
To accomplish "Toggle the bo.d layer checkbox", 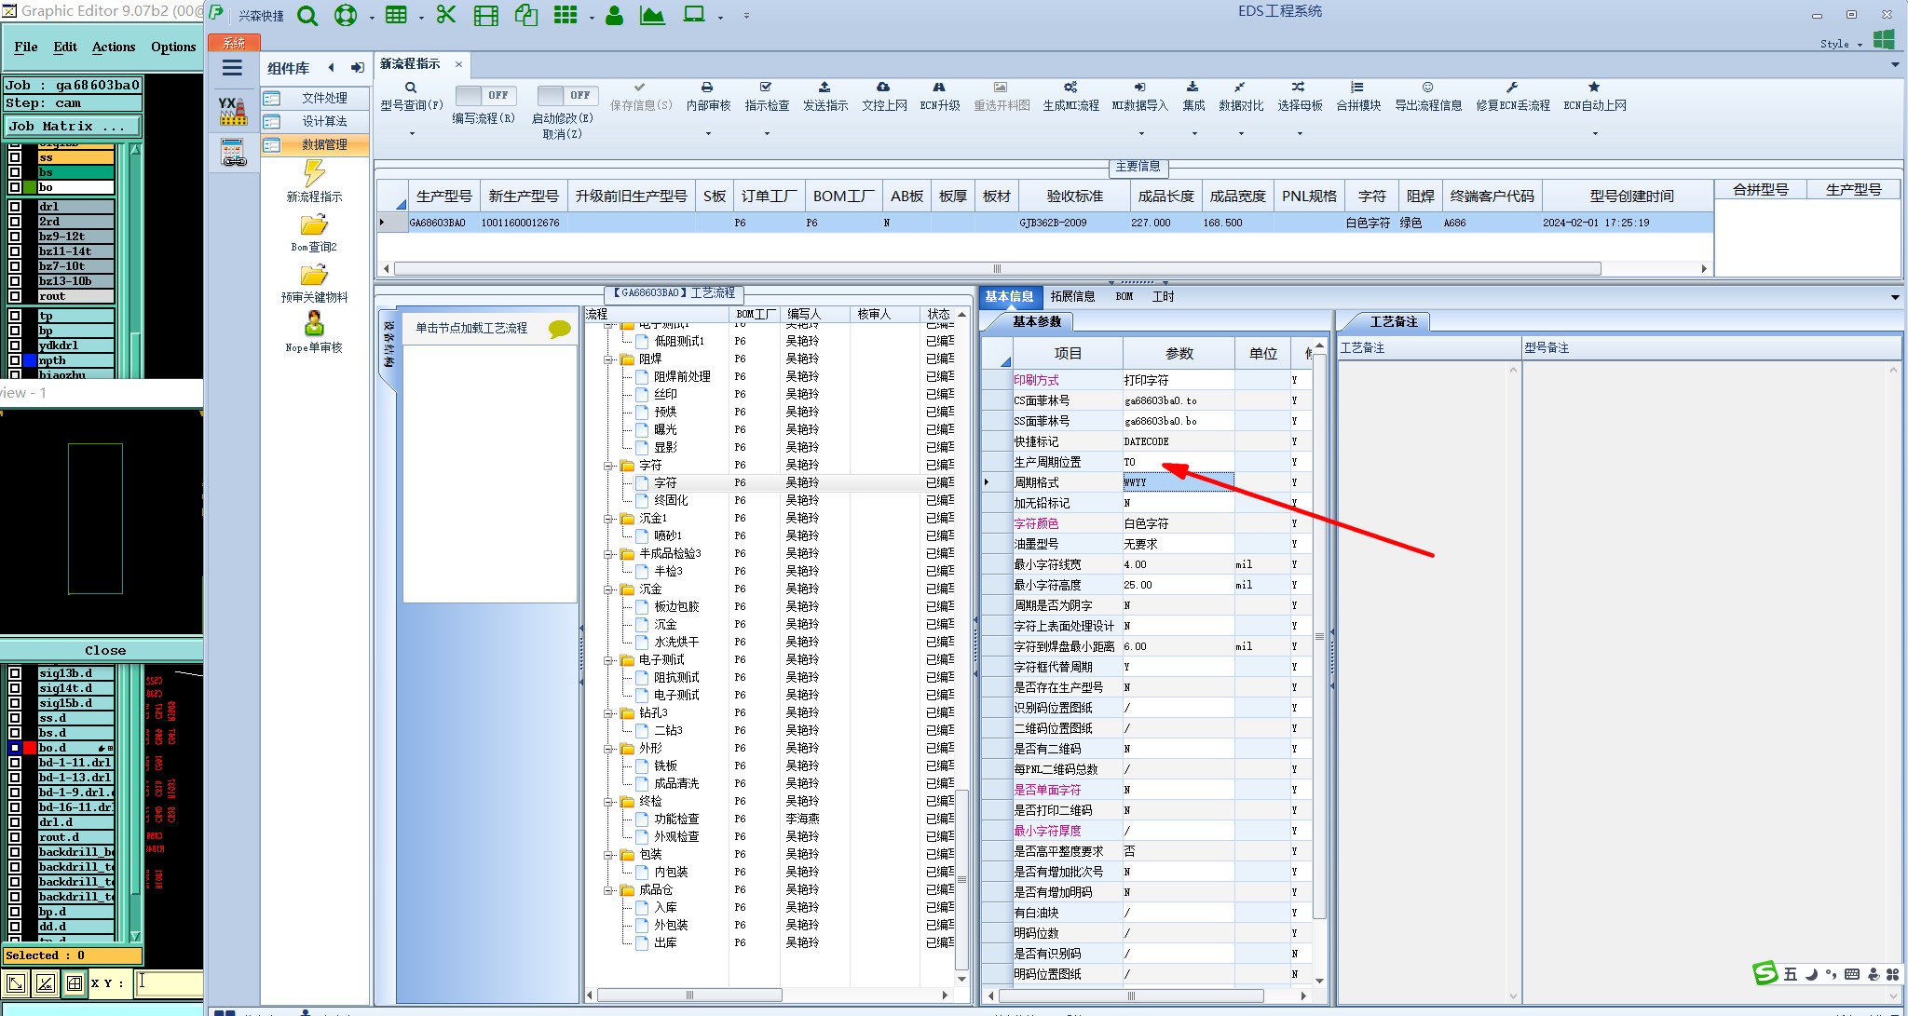I will [x=15, y=748].
